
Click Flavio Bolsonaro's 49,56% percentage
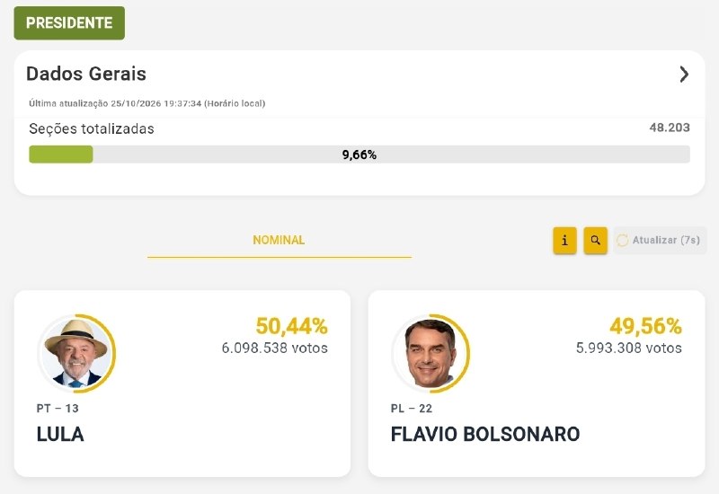[x=645, y=326]
